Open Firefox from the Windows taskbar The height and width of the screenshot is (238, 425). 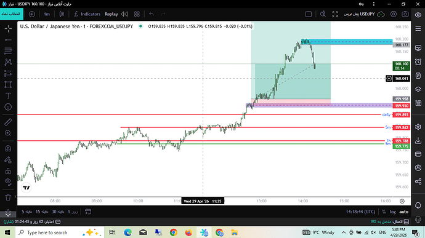point(188,232)
